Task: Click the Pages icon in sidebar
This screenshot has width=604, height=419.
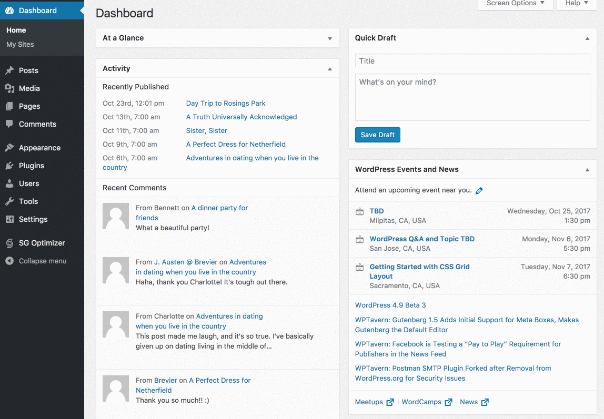Action: coord(9,106)
